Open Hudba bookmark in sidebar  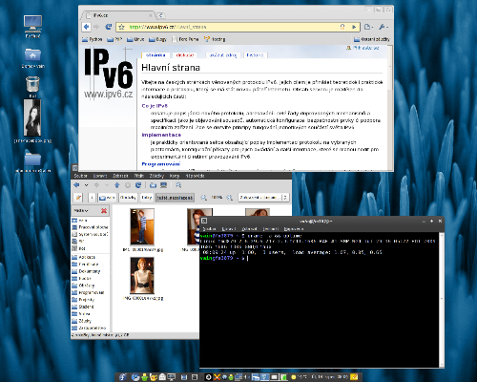pos(82,278)
